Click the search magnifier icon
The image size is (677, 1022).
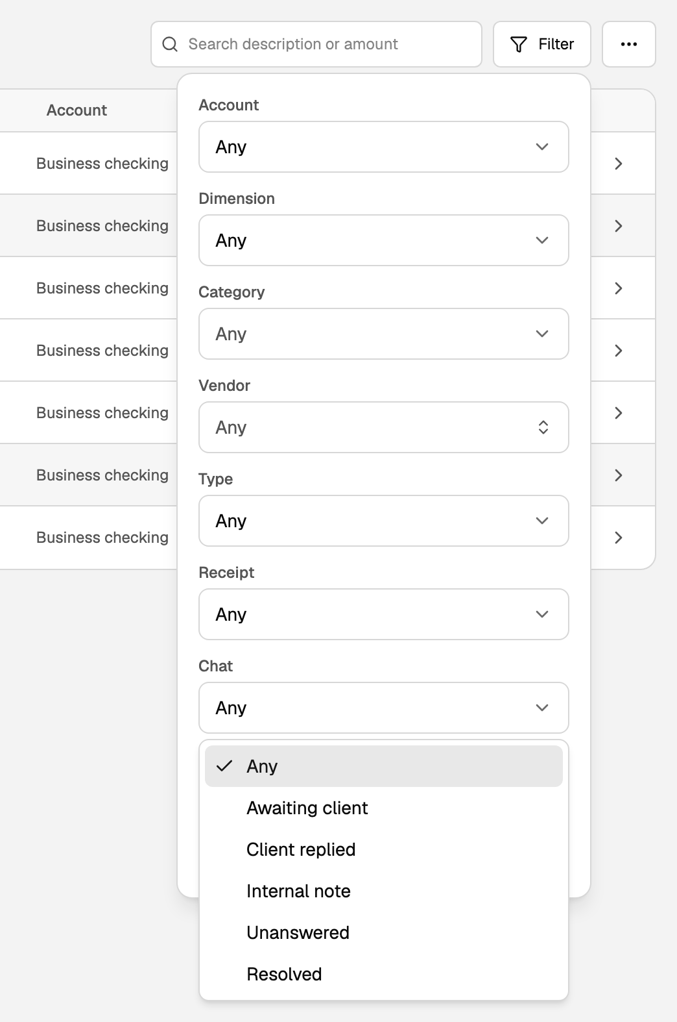coord(170,44)
